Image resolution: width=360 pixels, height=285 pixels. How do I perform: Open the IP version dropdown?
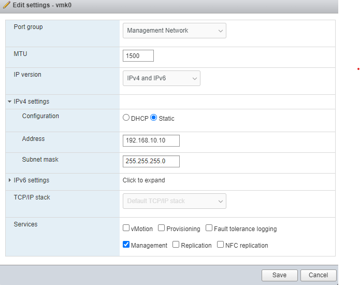(x=162, y=78)
